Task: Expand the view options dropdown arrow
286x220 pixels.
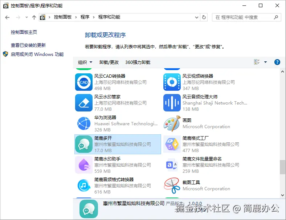Action: [x=266, y=62]
